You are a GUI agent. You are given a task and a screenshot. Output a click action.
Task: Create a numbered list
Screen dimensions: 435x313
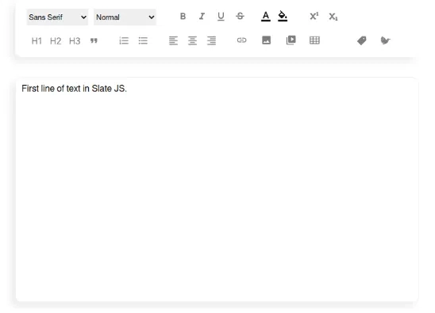[x=124, y=40]
